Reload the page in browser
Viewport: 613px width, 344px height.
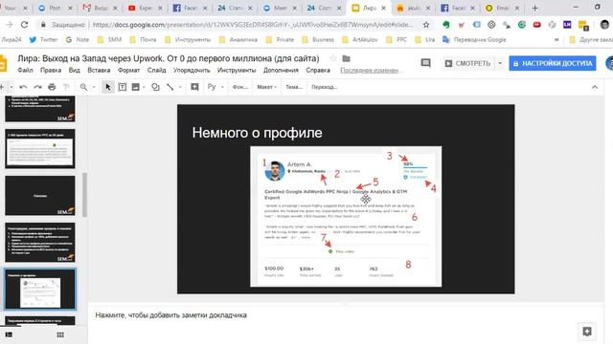point(24,25)
